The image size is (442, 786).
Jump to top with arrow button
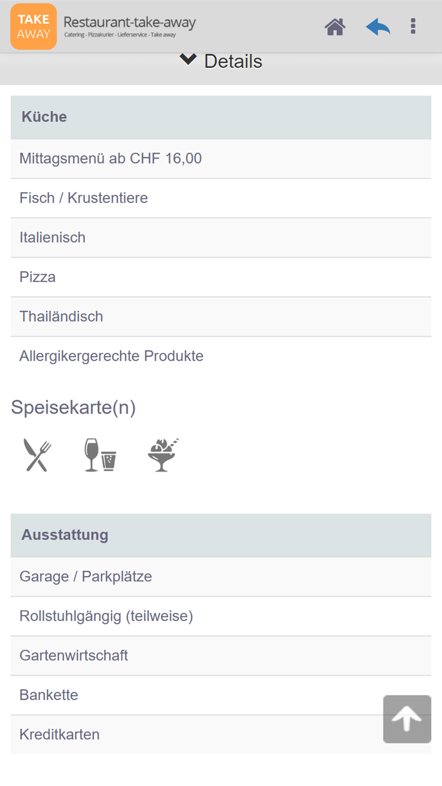pos(407,719)
